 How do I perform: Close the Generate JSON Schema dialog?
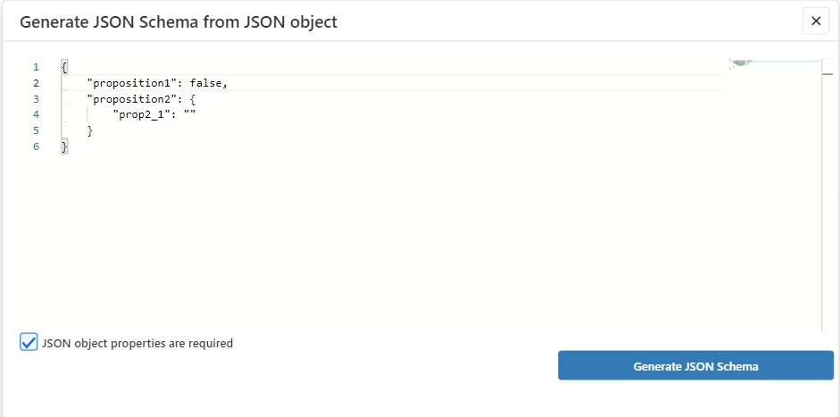(816, 21)
